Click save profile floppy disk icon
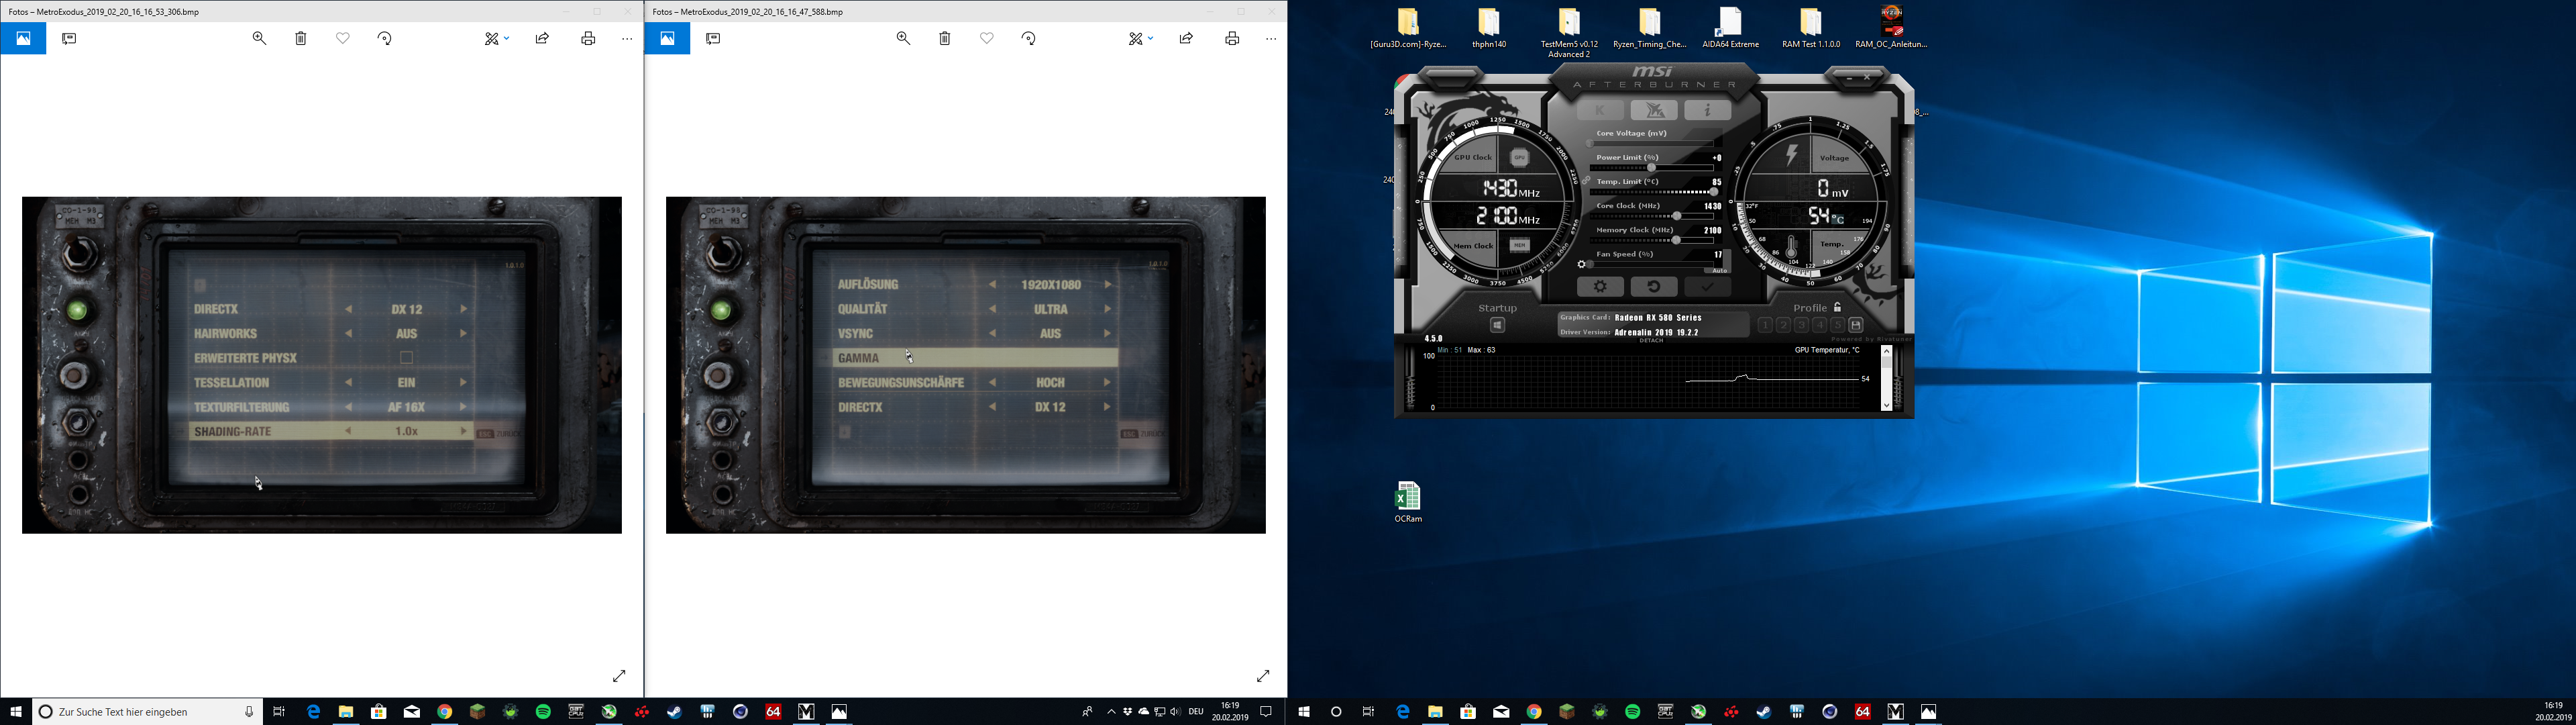2576x725 pixels. click(x=1856, y=326)
